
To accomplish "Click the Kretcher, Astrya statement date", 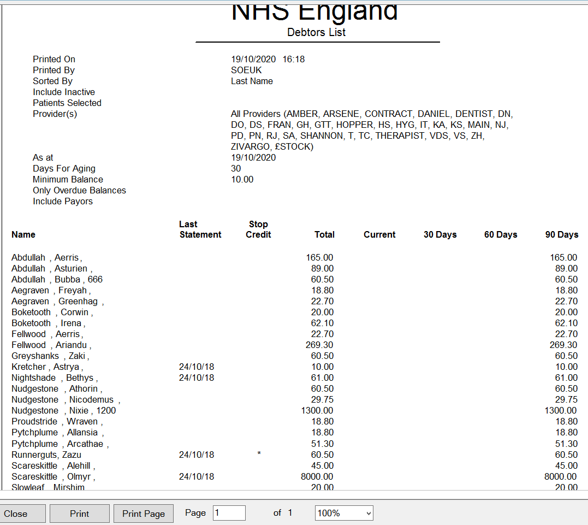I will coord(196,367).
